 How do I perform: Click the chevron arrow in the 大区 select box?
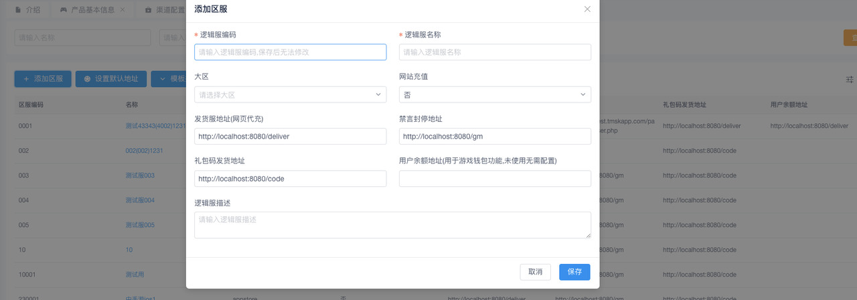(x=378, y=95)
